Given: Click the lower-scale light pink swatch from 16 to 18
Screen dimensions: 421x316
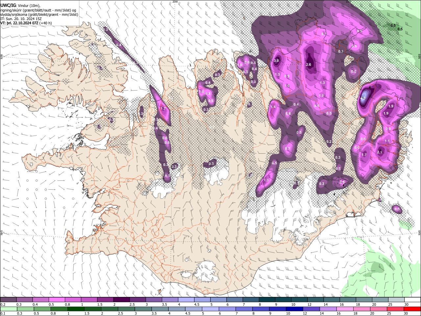Looking at the screenshot, I should pos(344,309).
